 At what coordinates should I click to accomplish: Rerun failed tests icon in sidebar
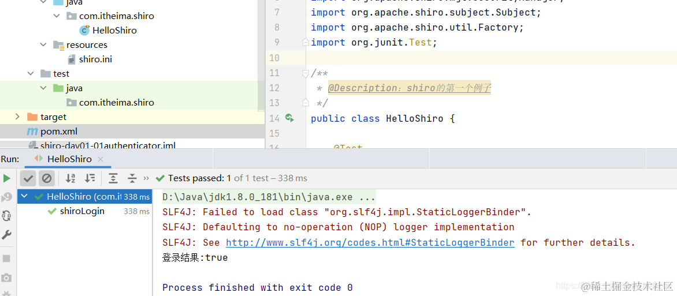(x=6, y=197)
